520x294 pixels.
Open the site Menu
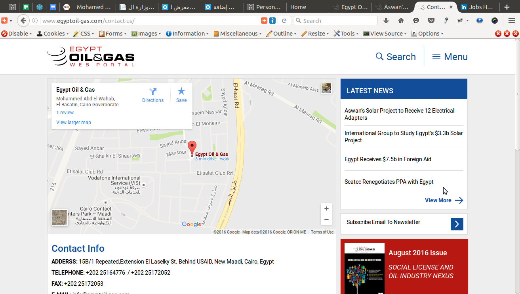coord(450,57)
